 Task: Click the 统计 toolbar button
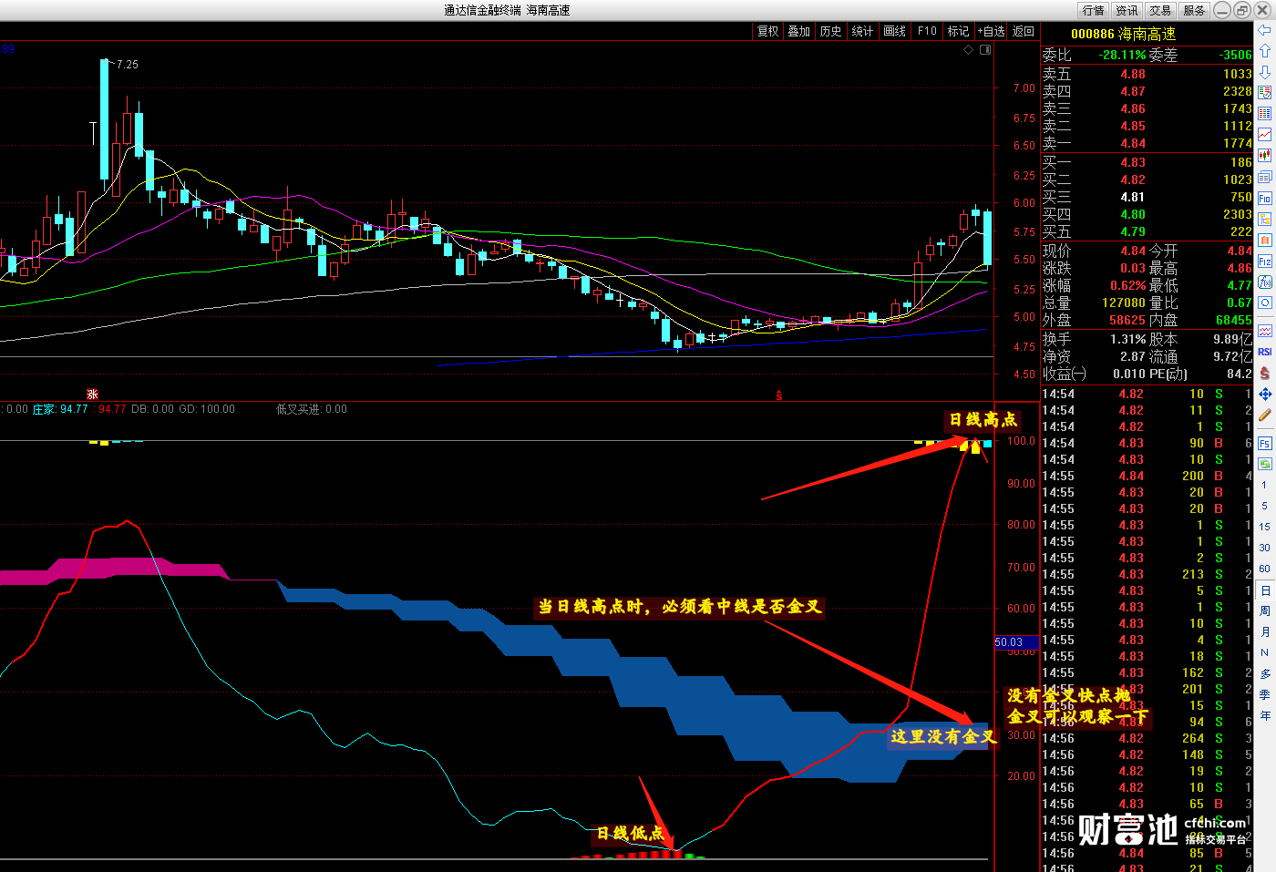[862, 31]
